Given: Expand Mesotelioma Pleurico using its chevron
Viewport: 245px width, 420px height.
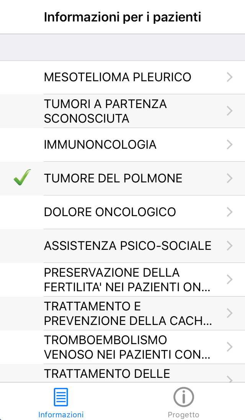Looking at the screenshot, I should [x=230, y=77].
